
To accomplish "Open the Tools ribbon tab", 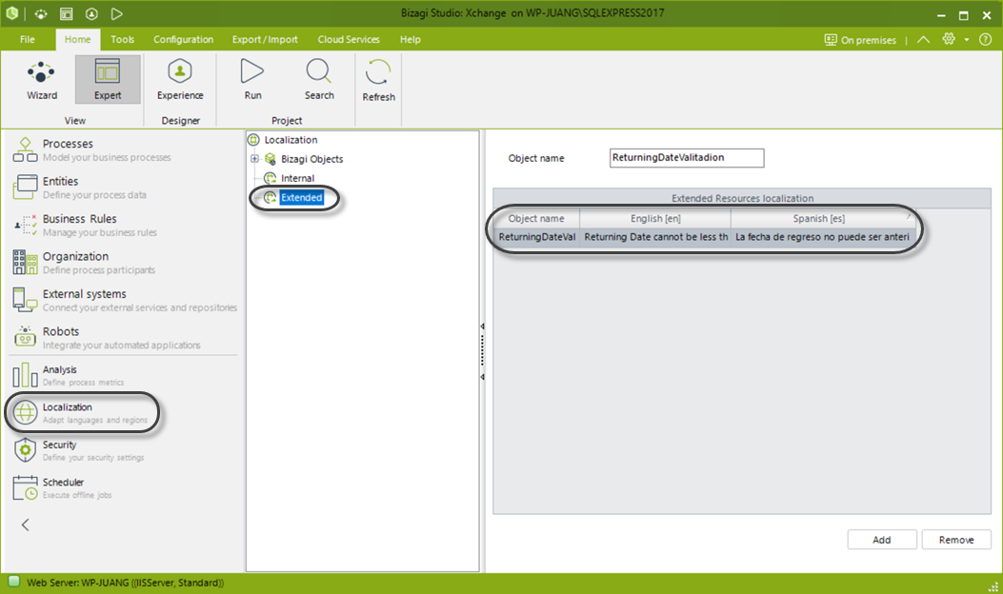I will click(x=122, y=39).
